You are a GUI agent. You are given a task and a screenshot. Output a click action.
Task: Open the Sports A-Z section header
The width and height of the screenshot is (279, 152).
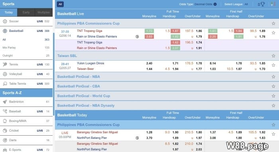pos(26,93)
